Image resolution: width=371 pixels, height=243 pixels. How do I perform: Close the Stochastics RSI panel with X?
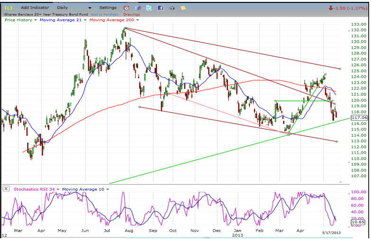click(6, 189)
